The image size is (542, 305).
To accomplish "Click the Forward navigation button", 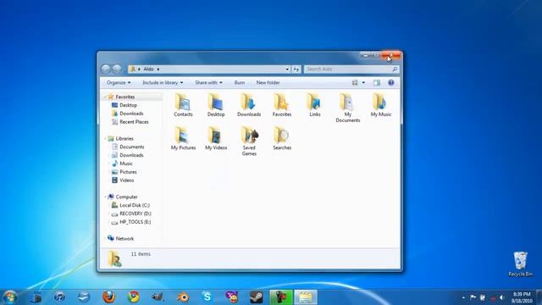I will [x=117, y=69].
